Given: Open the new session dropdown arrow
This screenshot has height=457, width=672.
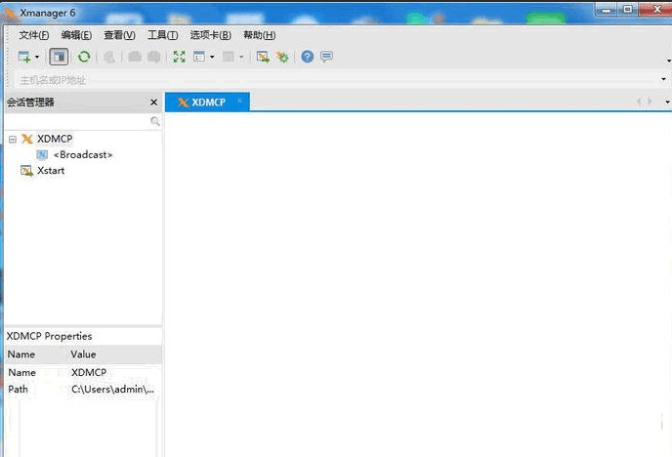Looking at the screenshot, I should pyautogui.click(x=37, y=57).
